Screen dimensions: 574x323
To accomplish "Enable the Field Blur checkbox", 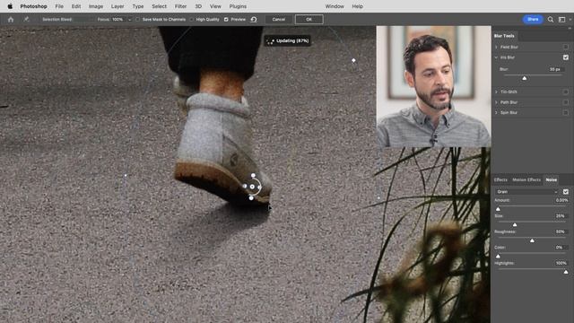I will [566, 47].
